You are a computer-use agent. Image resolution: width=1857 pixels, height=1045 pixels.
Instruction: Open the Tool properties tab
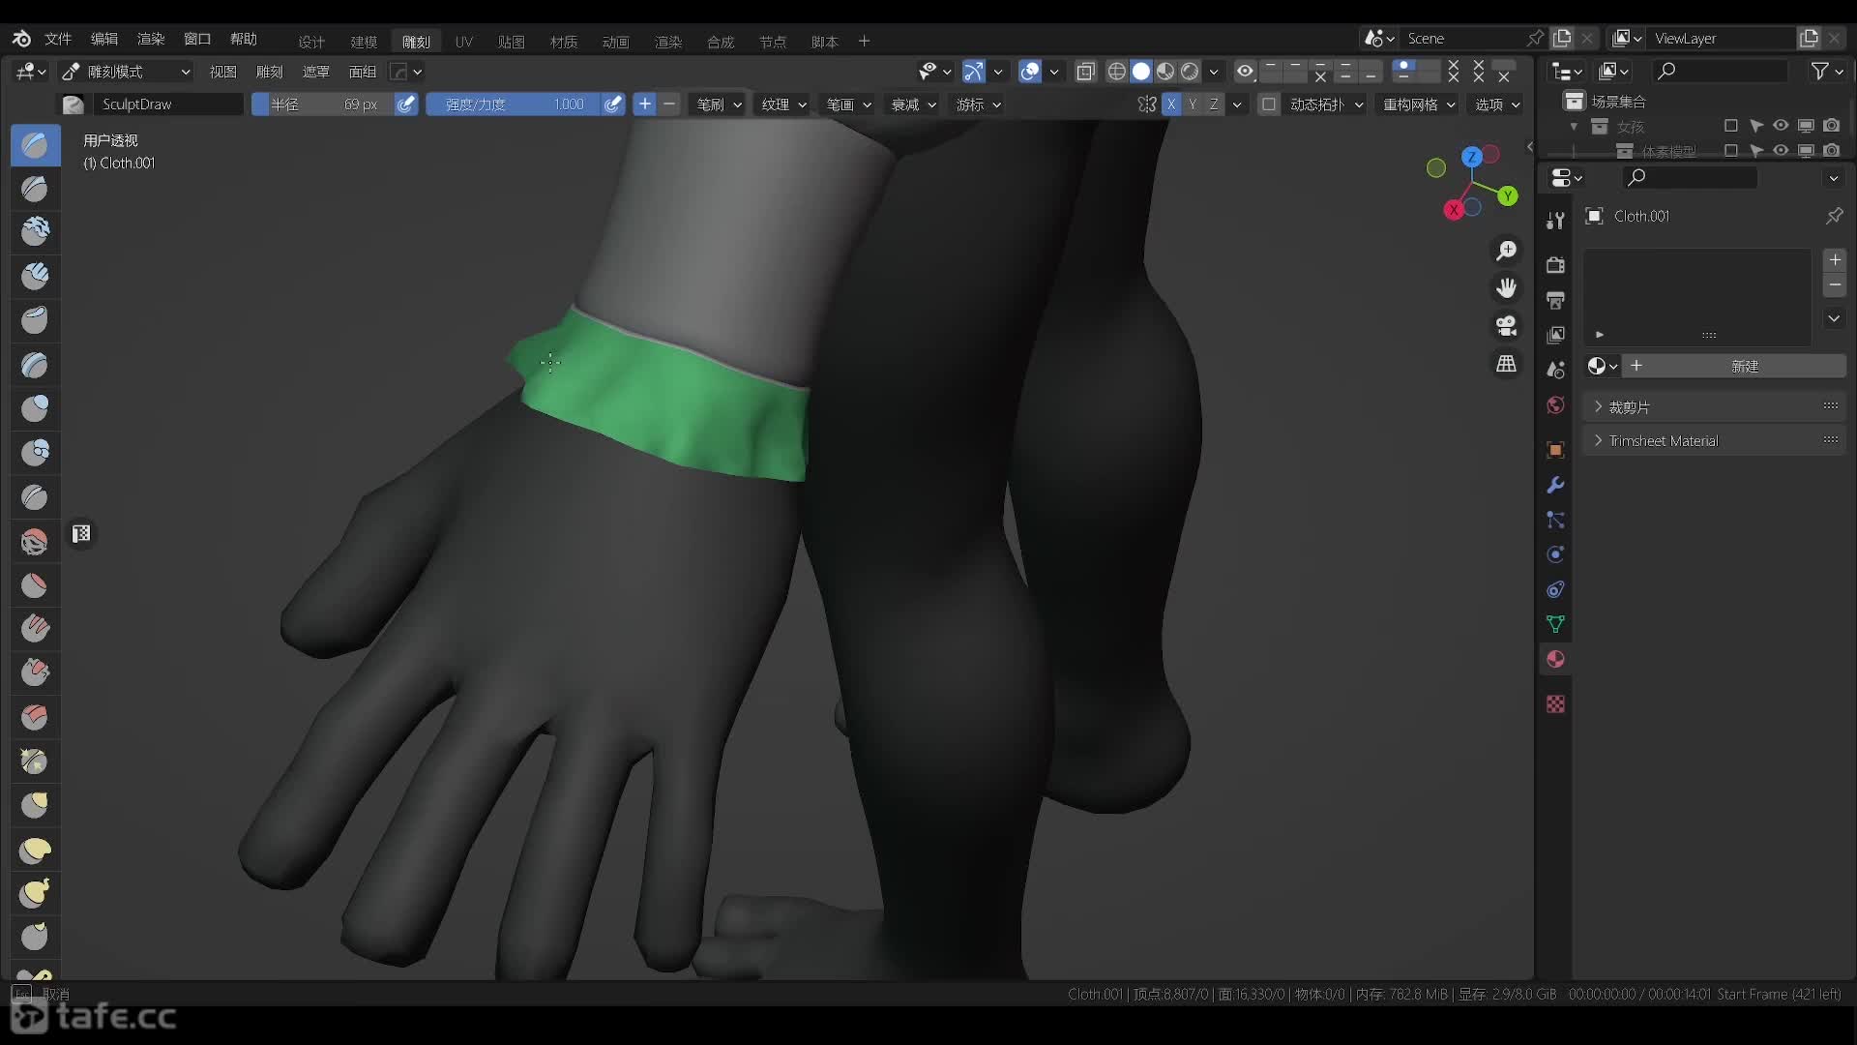coord(1555,221)
